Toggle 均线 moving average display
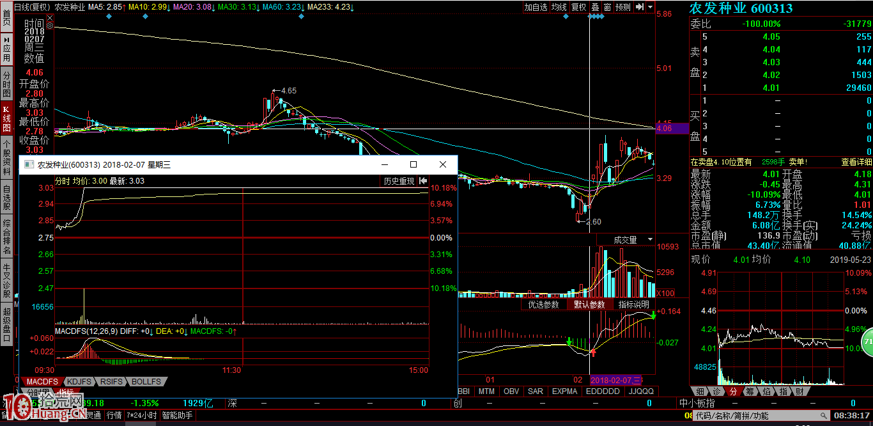 pos(559,7)
